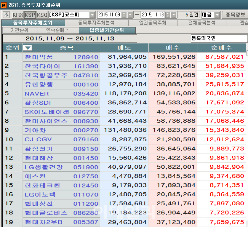The height and width of the screenshot is (227, 248).
Task: Select stock LG이노텍 011070
Action: tap(61, 195)
